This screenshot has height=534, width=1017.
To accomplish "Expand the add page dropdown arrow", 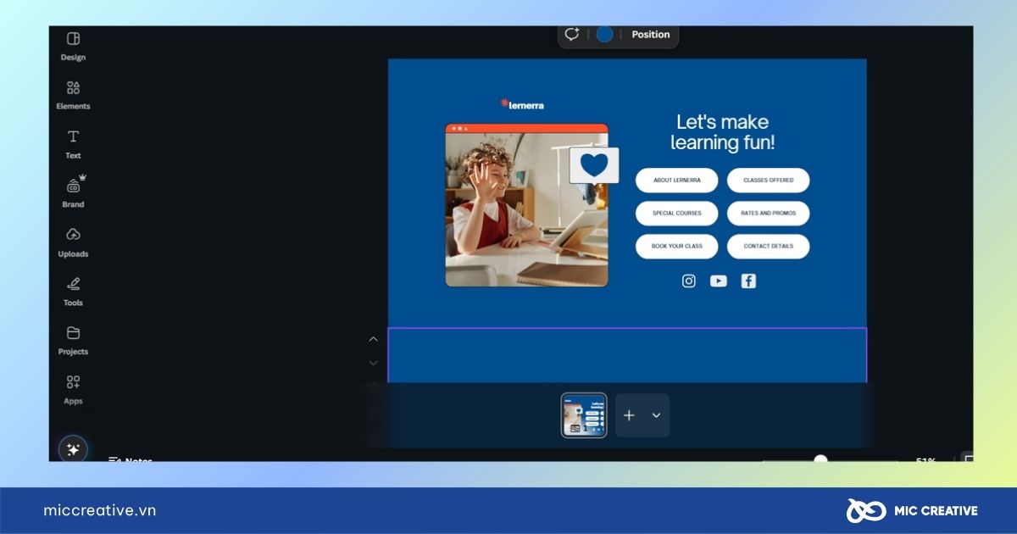I will pos(656,415).
